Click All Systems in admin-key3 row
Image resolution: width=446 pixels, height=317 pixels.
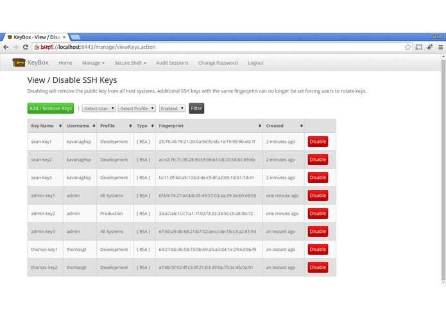point(112,232)
